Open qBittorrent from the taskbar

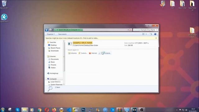[105, 110]
